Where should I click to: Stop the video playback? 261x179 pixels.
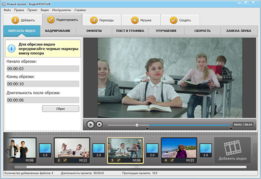point(99,124)
